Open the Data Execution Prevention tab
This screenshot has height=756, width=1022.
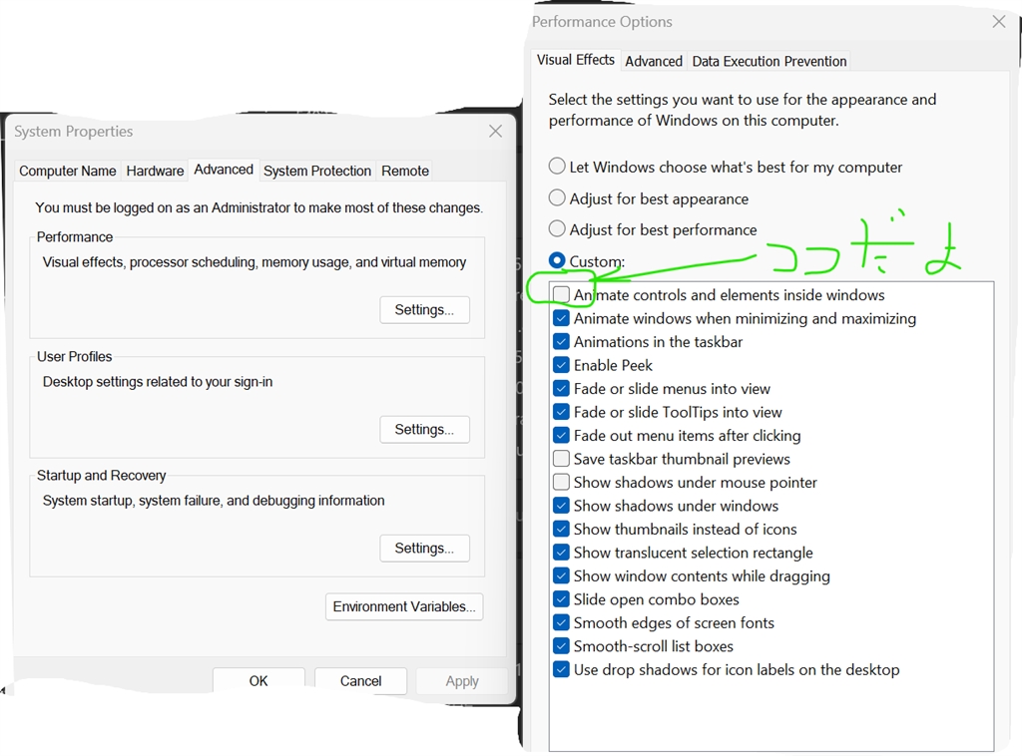point(769,61)
